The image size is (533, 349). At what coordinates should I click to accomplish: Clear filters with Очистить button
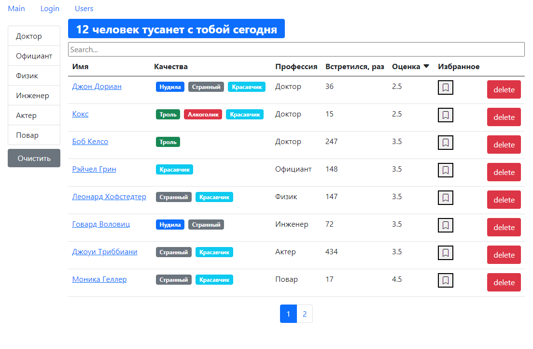(x=34, y=158)
